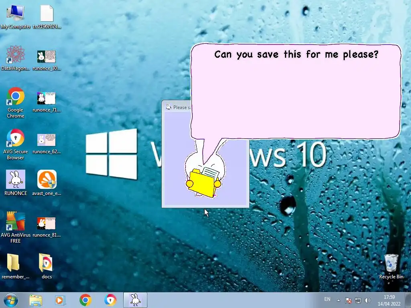Select the runonce_30 desktop file

[x=47, y=60]
